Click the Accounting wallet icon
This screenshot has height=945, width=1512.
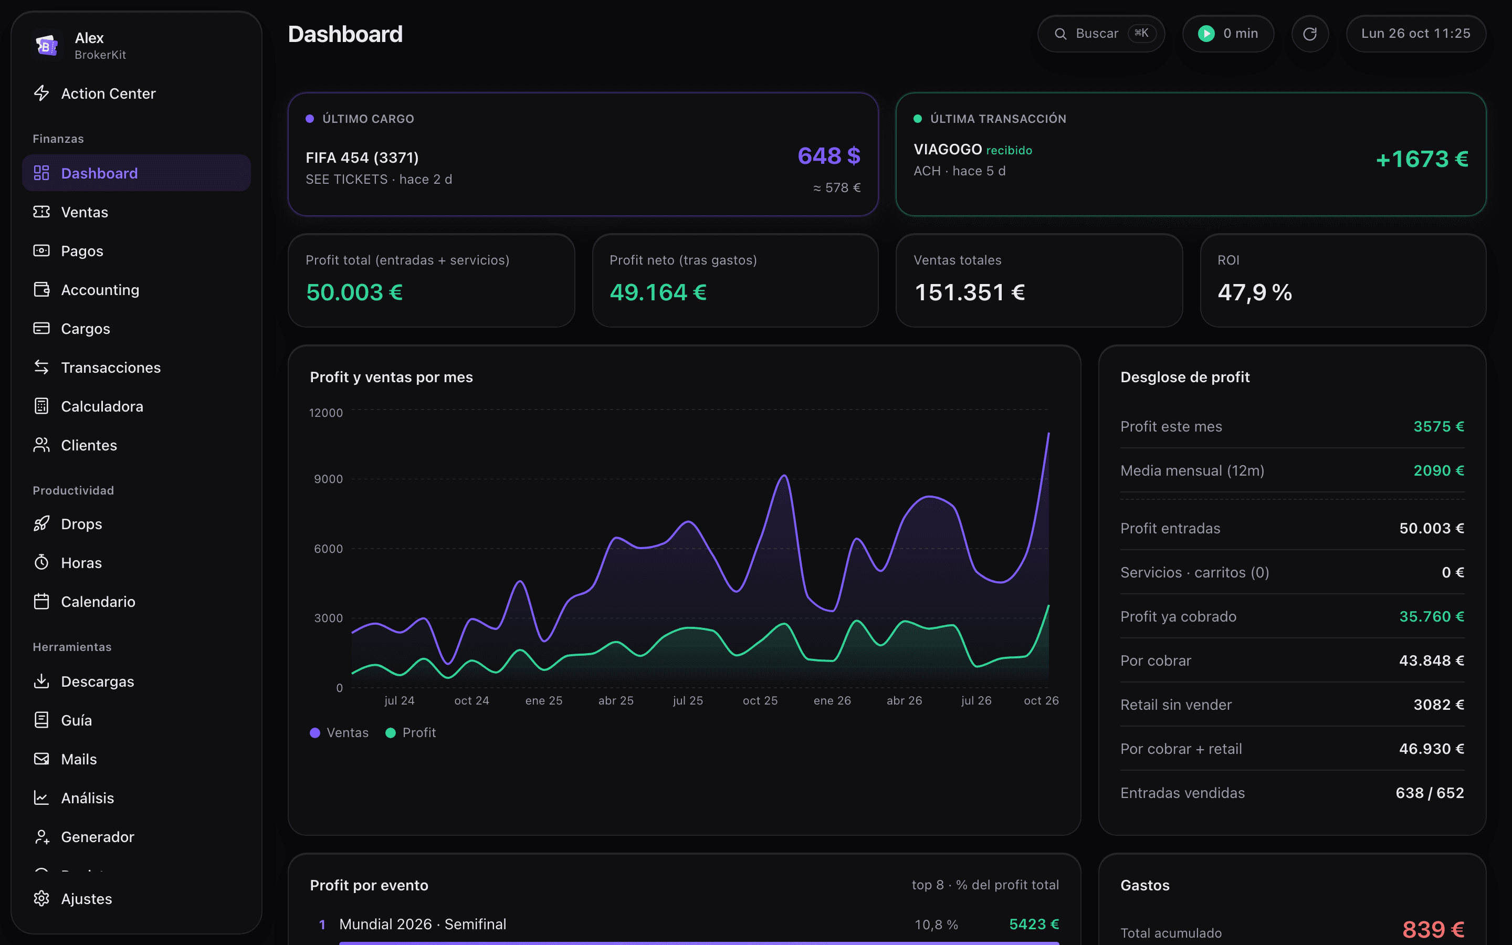tap(41, 289)
